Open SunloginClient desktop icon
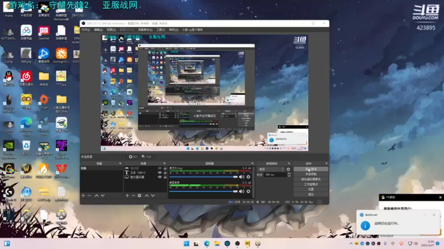 point(61,55)
